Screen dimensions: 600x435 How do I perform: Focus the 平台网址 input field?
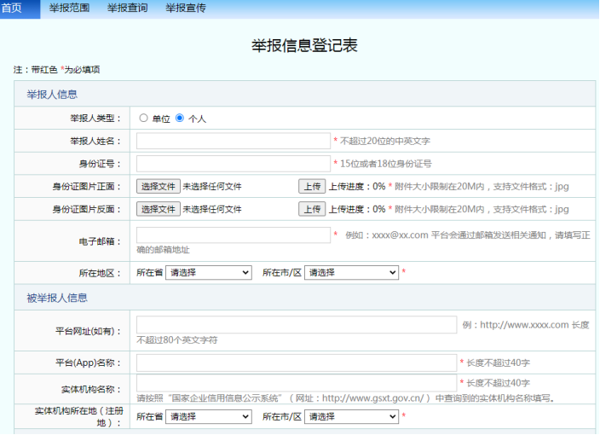point(297,325)
